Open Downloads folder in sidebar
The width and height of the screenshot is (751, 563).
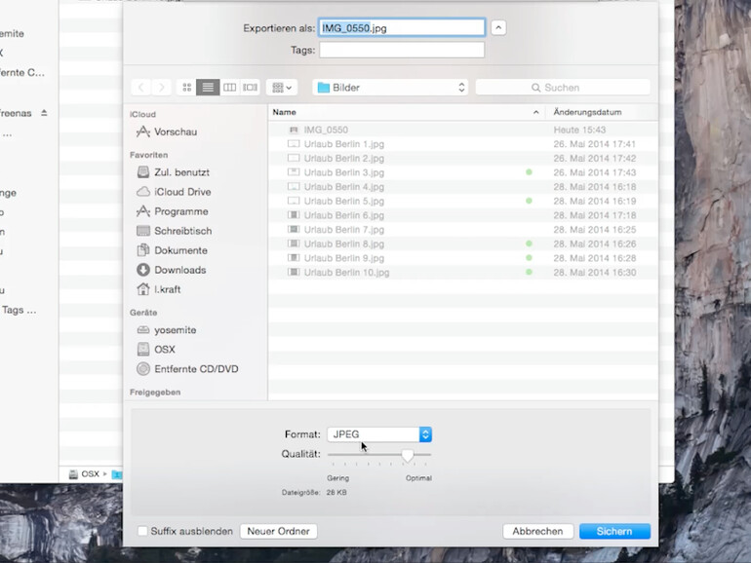[179, 270]
